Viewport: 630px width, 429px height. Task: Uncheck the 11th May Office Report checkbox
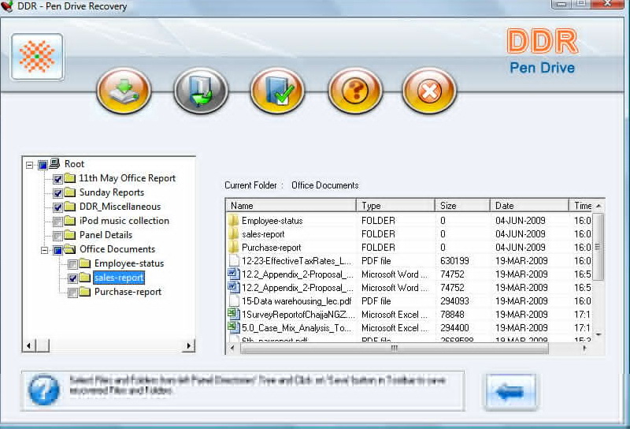pos(57,179)
